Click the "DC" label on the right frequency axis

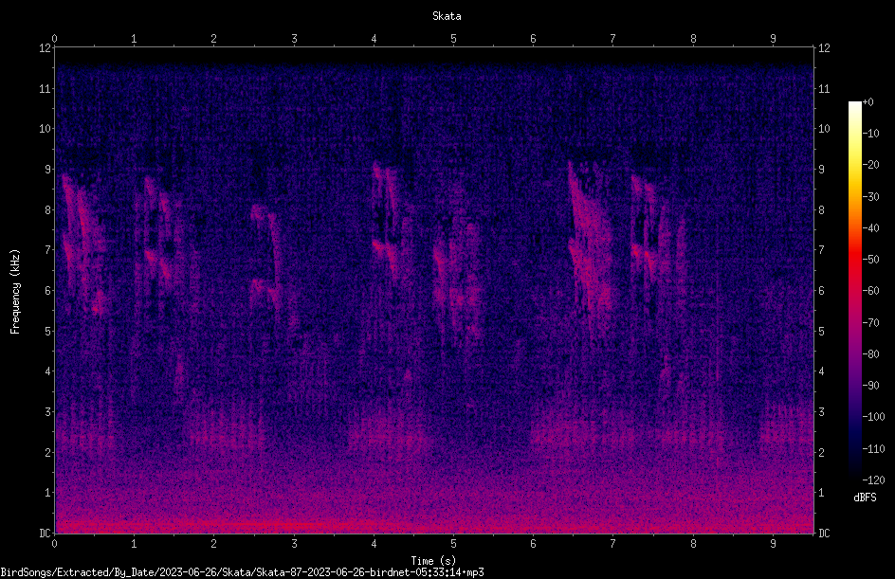point(824,534)
